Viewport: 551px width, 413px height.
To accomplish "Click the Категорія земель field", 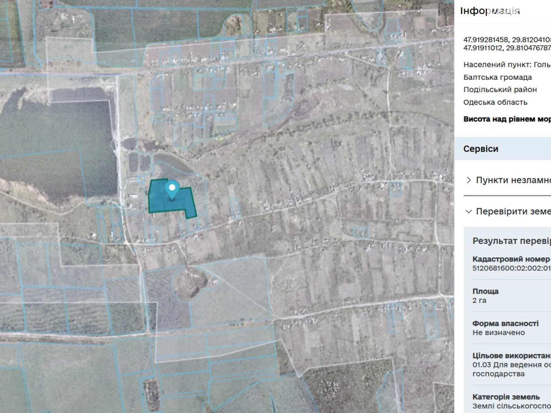I will (506, 401).
